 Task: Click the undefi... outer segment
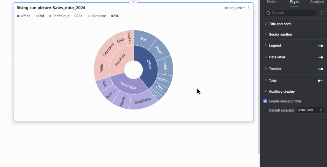coord(165,66)
